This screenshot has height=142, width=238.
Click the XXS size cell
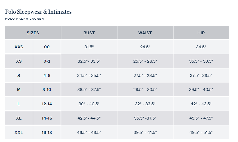click(x=19, y=47)
